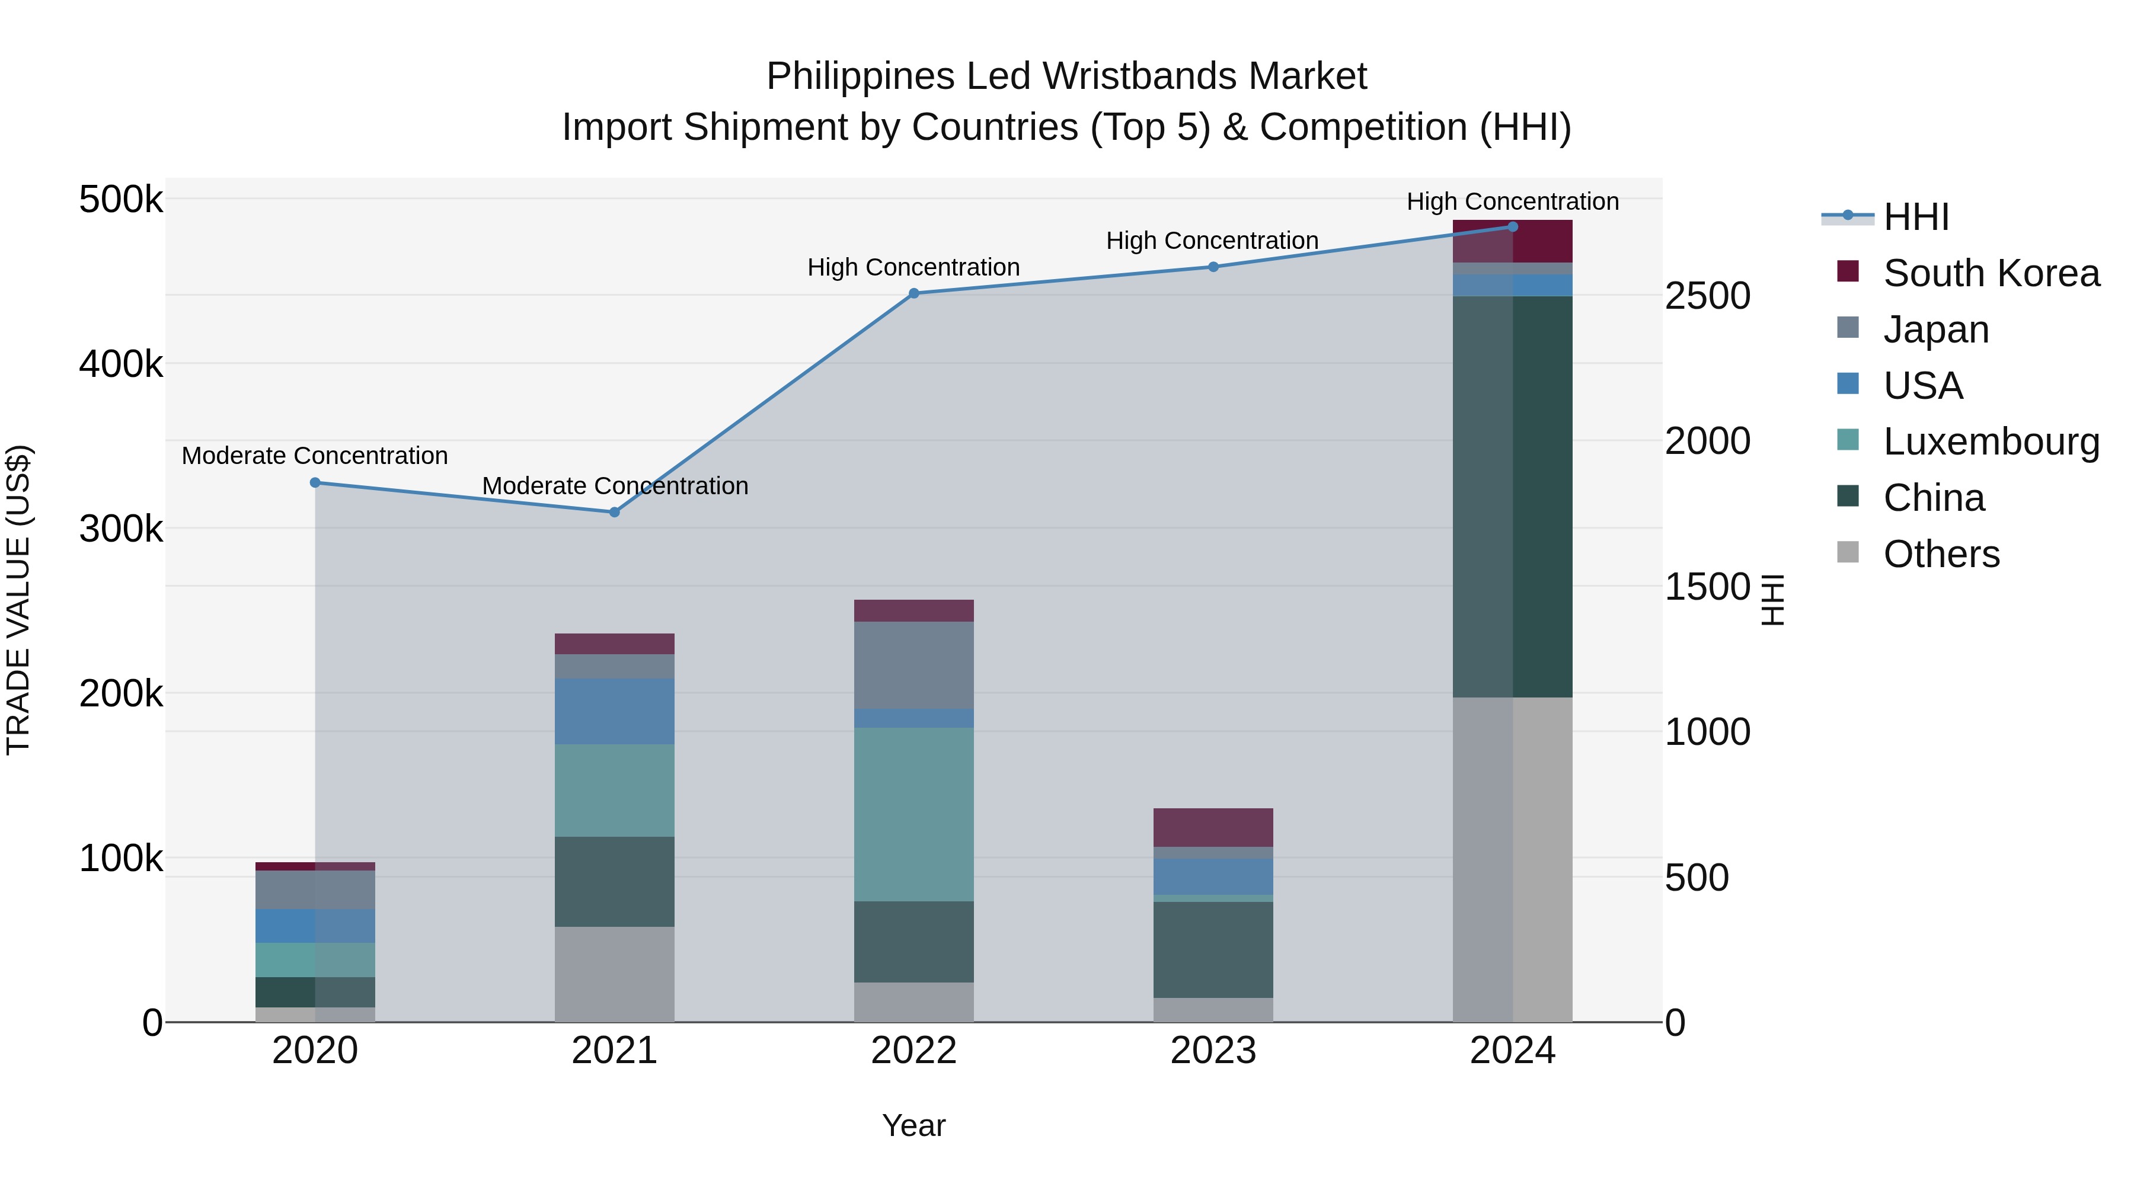Toggle the Luxembourg legend label
This screenshot has width=2134, height=1200.
click(x=1992, y=441)
